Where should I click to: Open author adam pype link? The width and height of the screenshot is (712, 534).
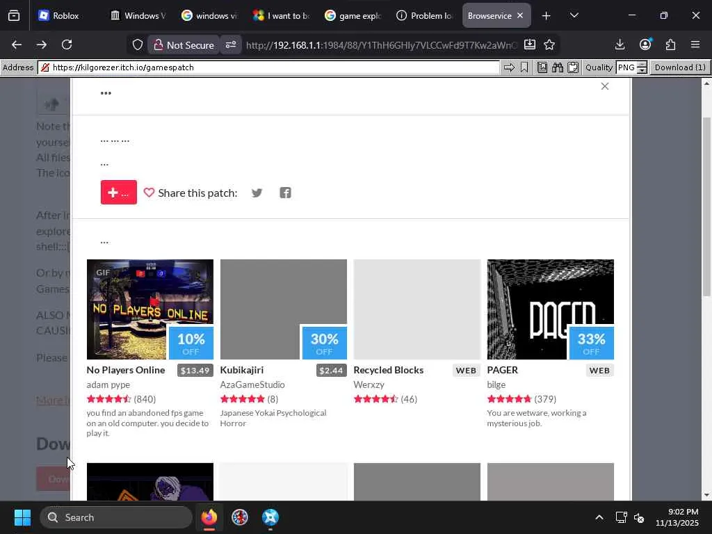[108, 385]
